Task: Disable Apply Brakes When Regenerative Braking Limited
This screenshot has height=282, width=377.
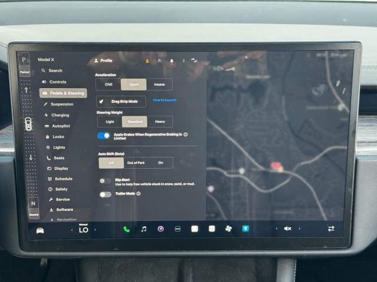Action: click(104, 136)
